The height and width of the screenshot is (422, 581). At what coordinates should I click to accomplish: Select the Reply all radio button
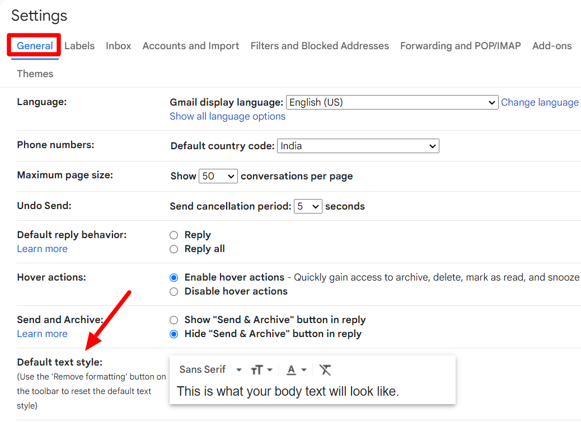pyautogui.click(x=174, y=249)
